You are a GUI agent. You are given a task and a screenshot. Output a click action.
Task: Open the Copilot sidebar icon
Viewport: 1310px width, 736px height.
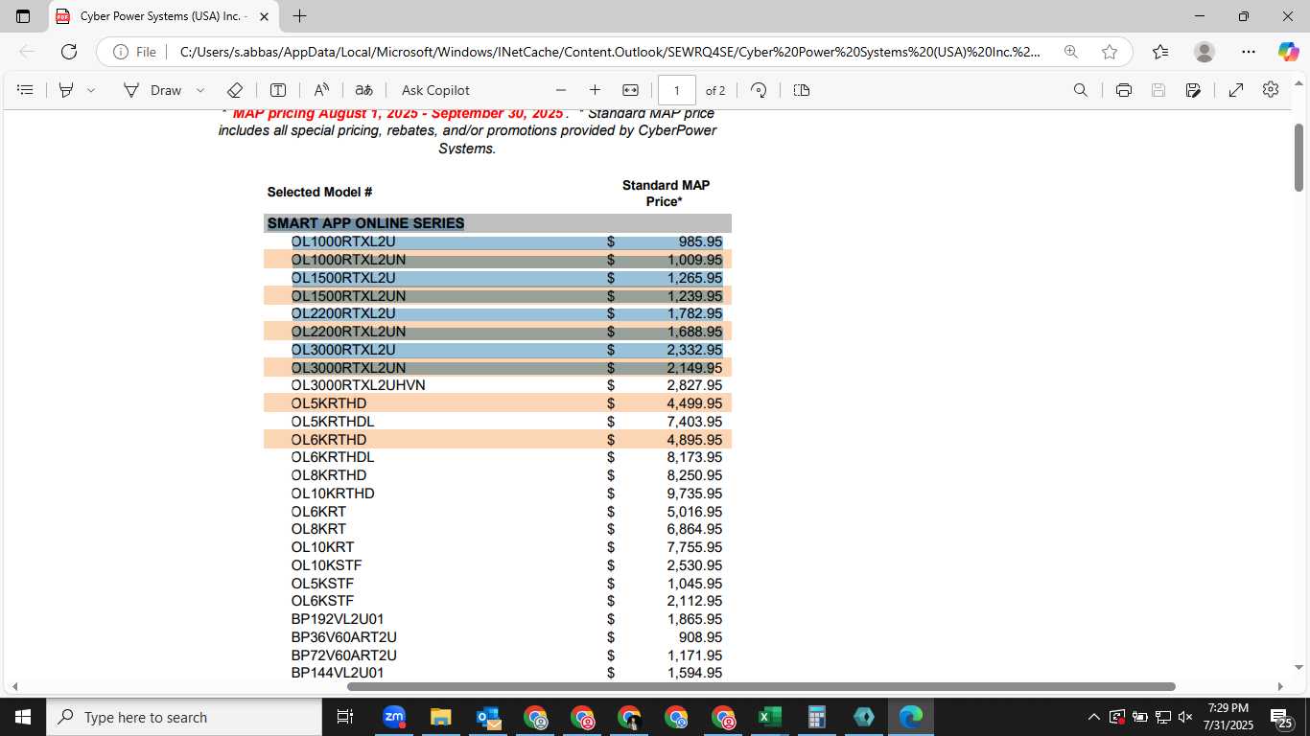point(1288,52)
